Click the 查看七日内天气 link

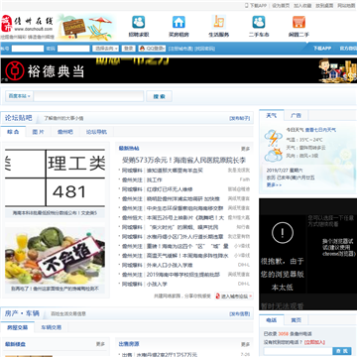(320, 130)
